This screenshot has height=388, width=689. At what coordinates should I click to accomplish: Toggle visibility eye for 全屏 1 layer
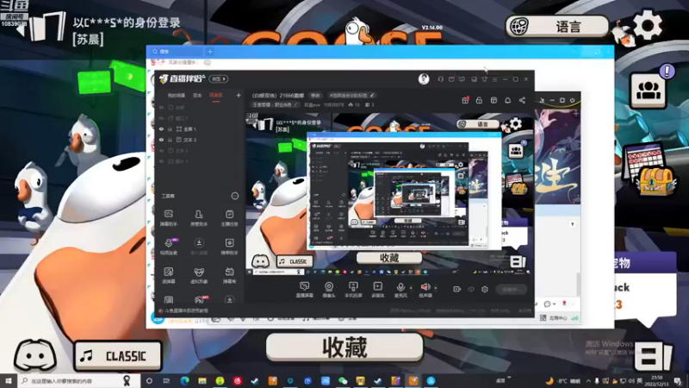(161, 128)
